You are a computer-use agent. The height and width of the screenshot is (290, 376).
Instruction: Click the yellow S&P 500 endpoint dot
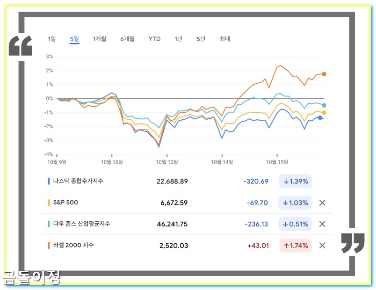click(x=324, y=113)
